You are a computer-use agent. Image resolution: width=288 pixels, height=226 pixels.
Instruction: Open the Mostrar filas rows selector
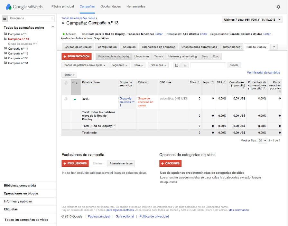click(x=263, y=141)
